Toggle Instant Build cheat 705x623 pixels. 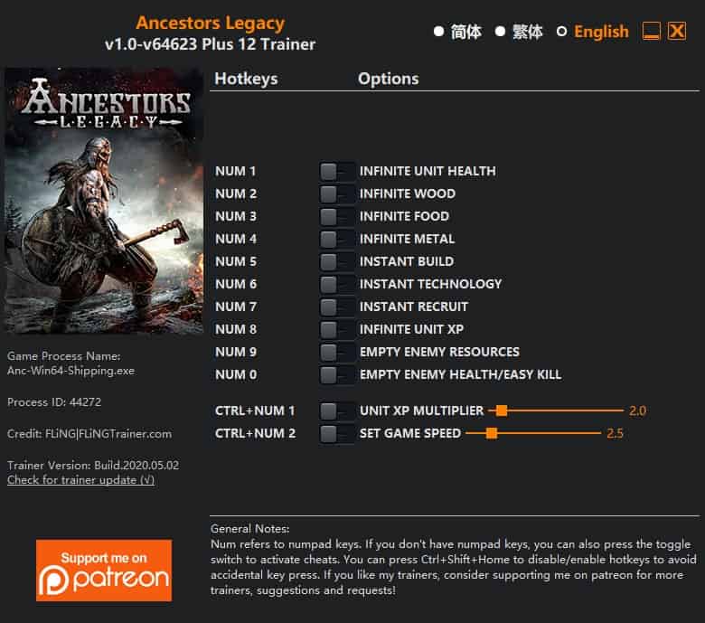(x=337, y=261)
